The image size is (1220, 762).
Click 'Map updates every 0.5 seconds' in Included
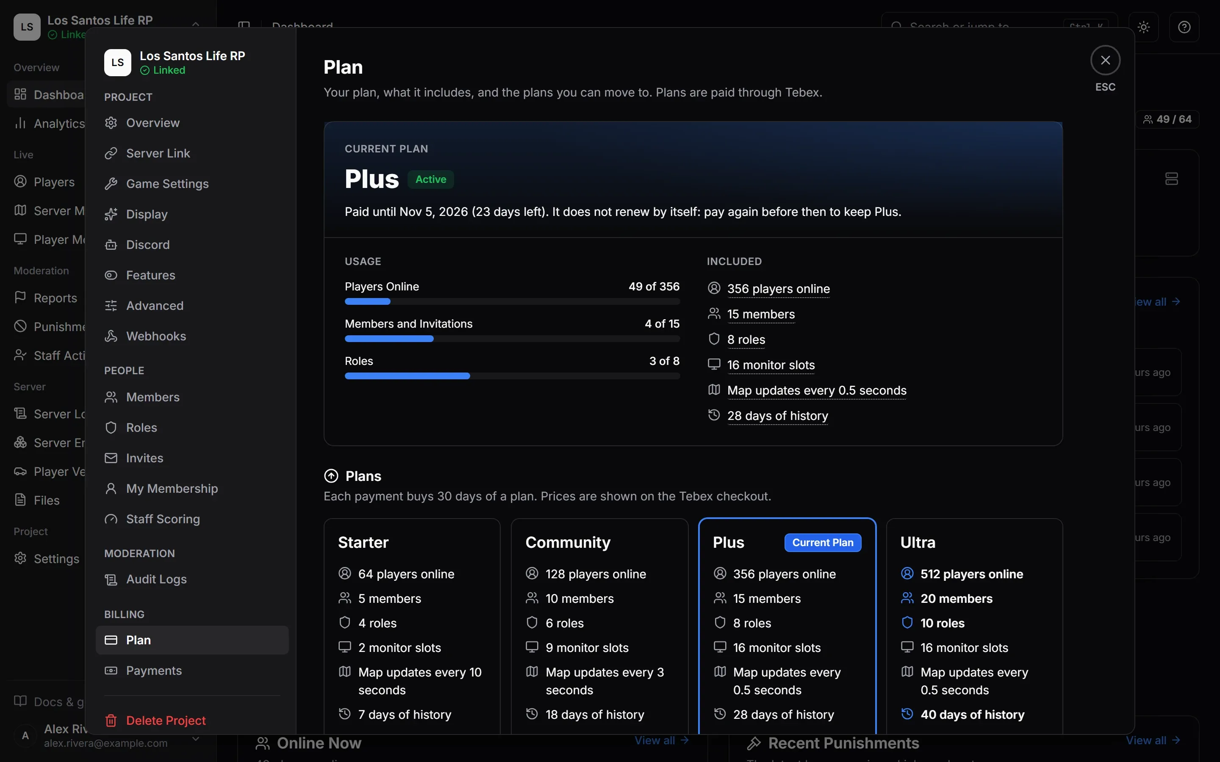(x=817, y=391)
